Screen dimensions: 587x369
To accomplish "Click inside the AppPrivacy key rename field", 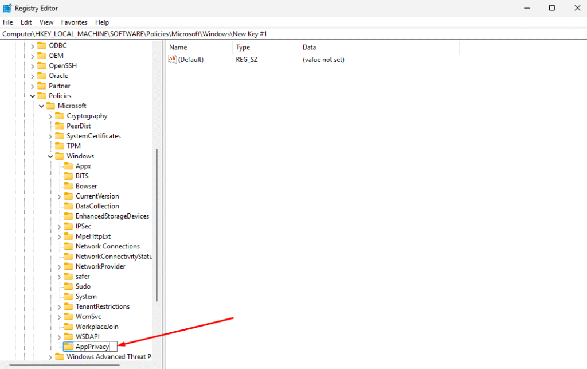I will [x=95, y=347].
